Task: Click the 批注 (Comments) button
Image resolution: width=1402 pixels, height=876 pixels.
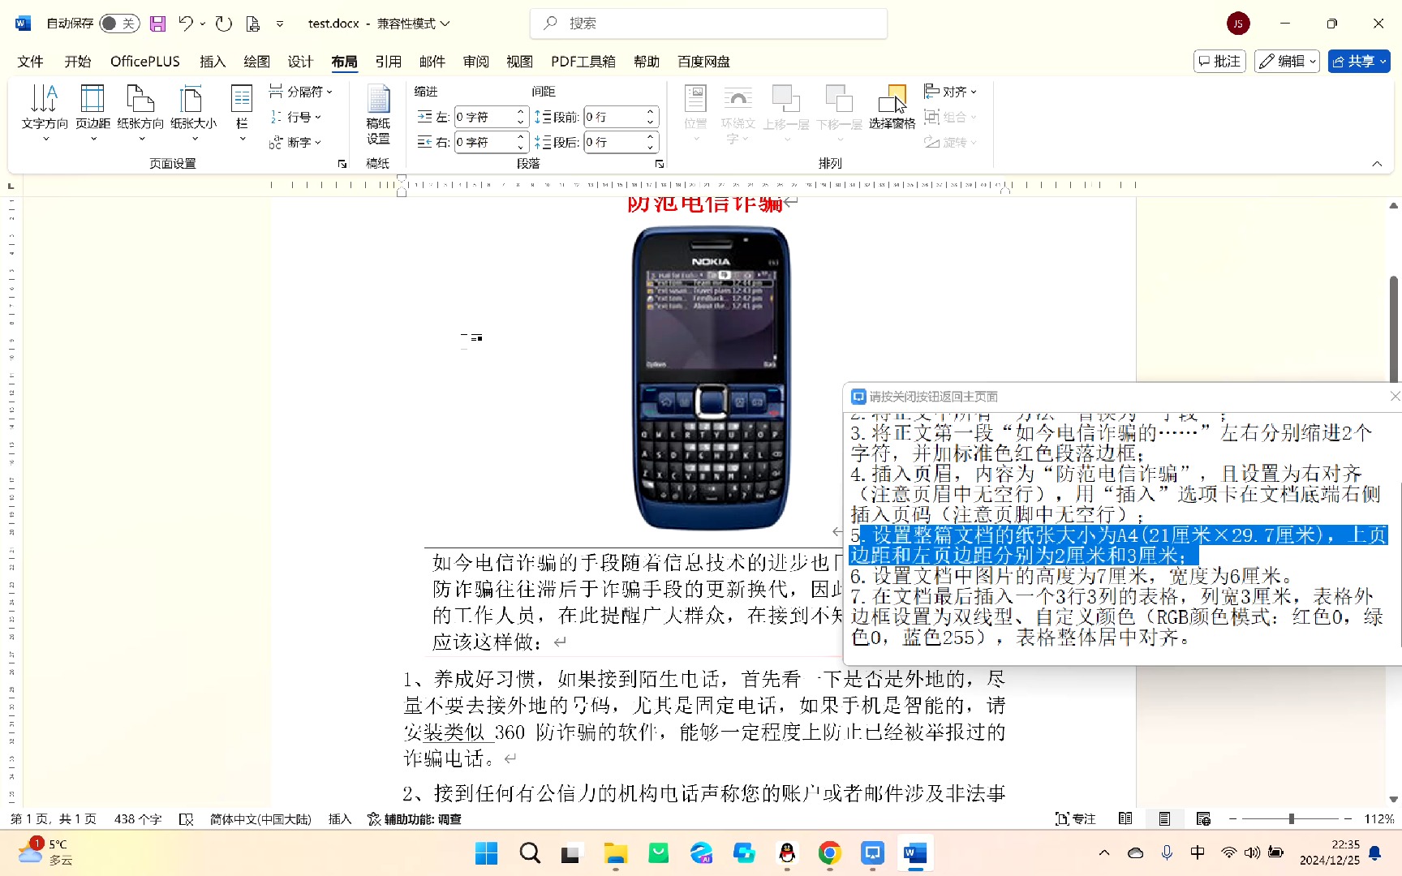Action: [x=1219, y=61]
